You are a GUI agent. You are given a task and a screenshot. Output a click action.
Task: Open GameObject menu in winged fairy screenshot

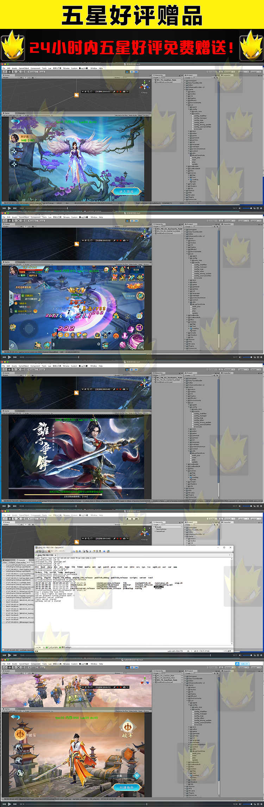pyautogui.click(x=24, y=68)
